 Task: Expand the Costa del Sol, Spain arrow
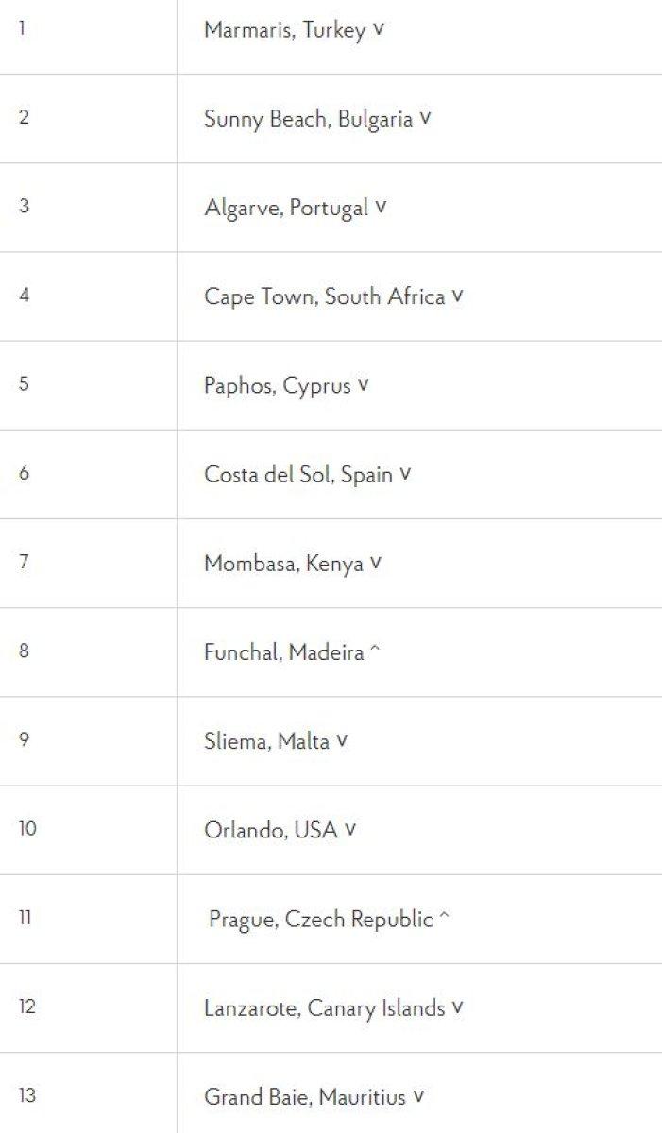pyautogui.click(x=405, y=474)
